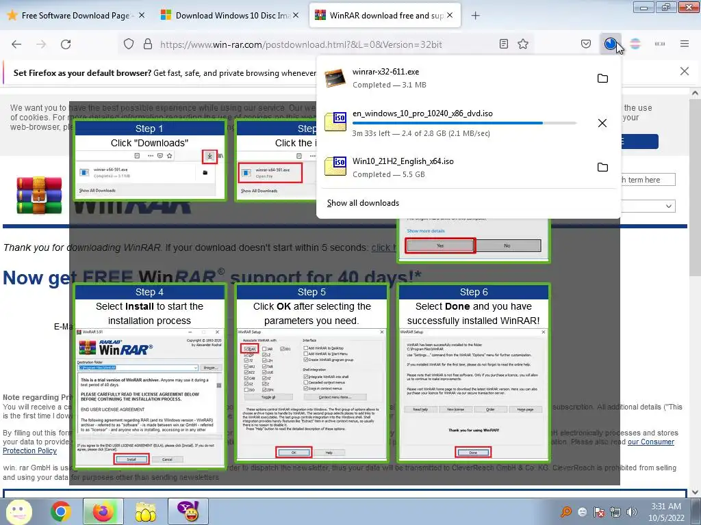Click the page scrollbar down arrow
701x525 pixels.
(695, 492)
